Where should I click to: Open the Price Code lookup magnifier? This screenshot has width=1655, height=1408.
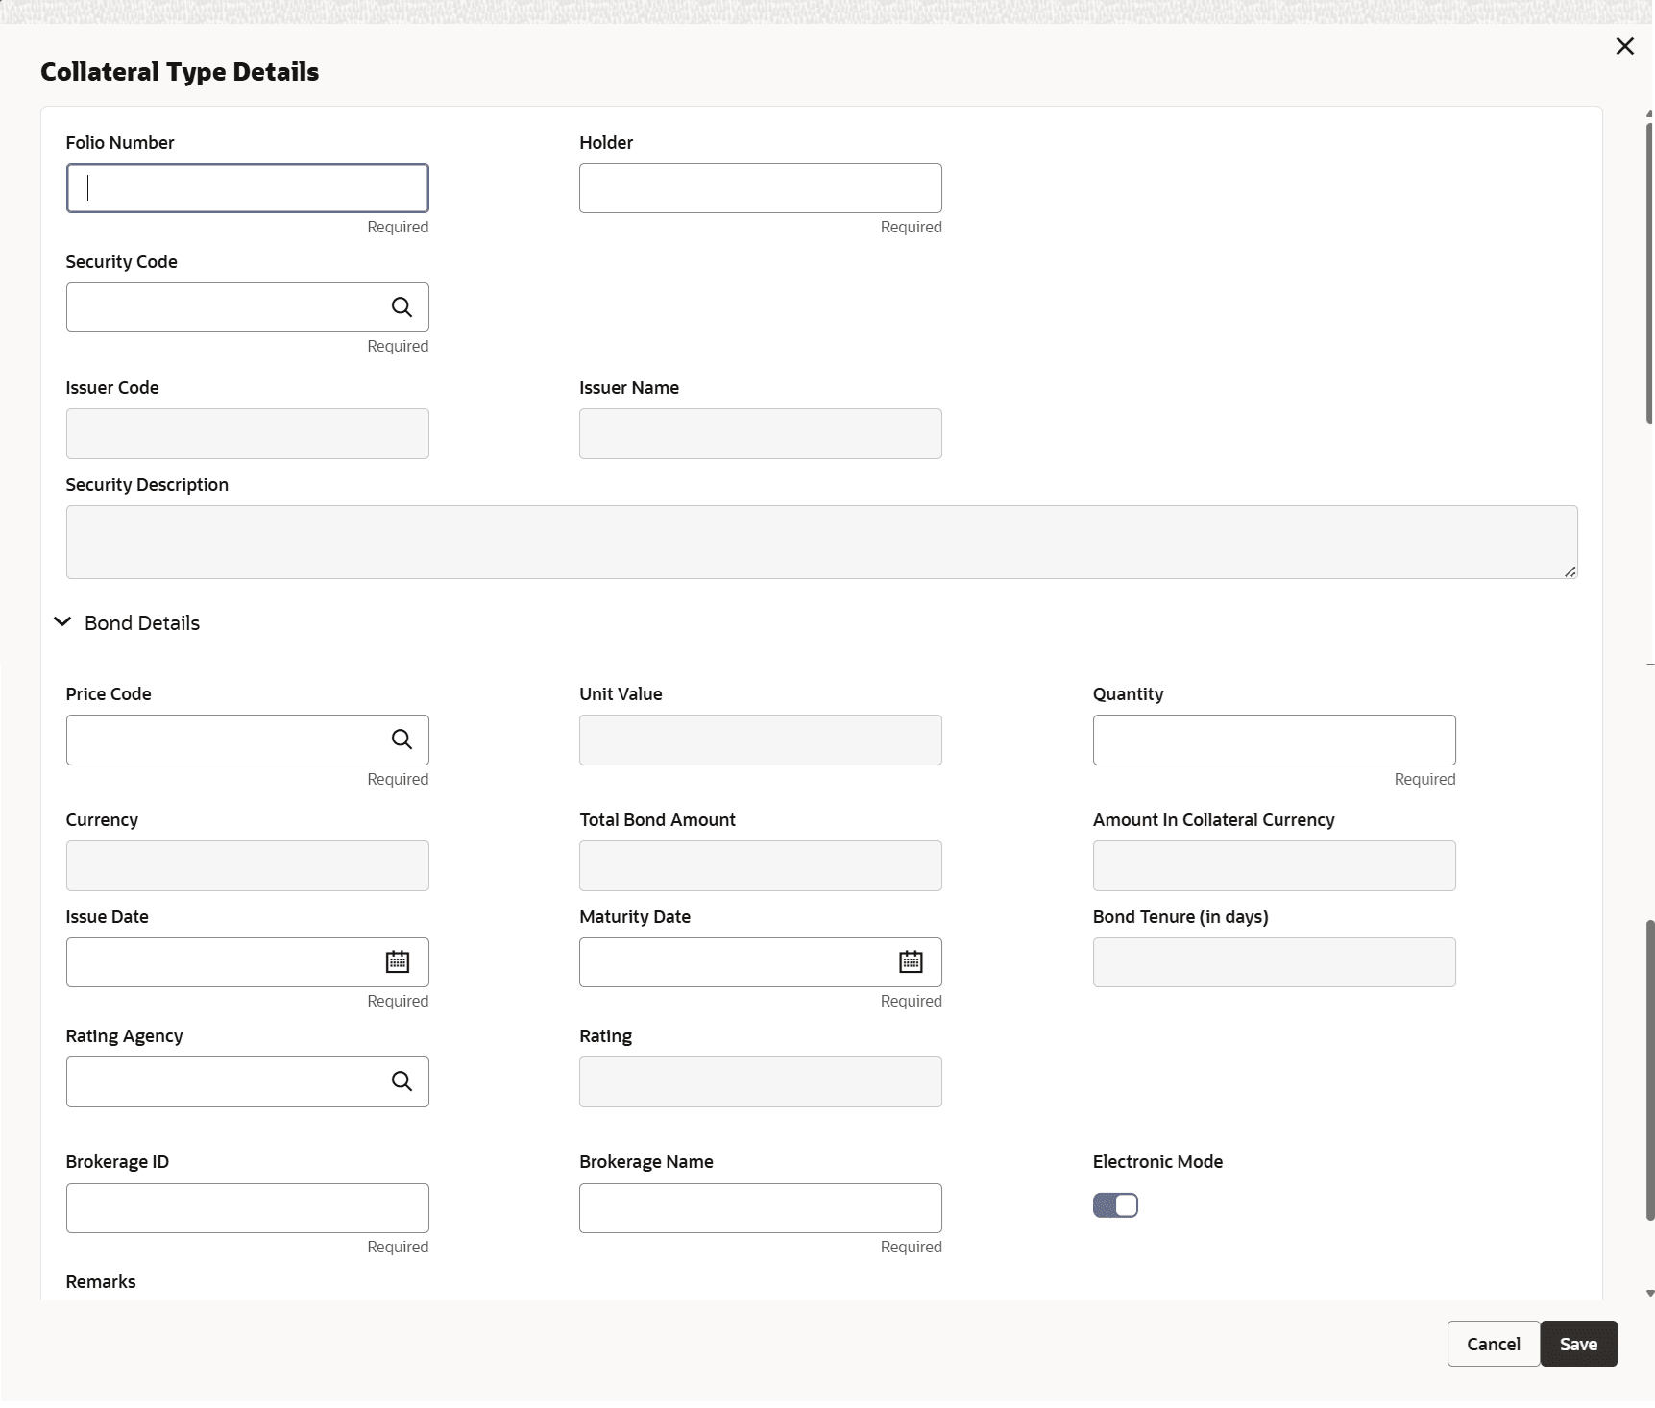click(x=402, y=740)
